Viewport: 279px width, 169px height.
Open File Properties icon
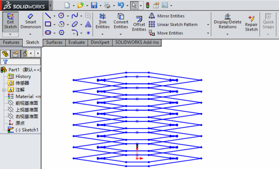point(156,5)
